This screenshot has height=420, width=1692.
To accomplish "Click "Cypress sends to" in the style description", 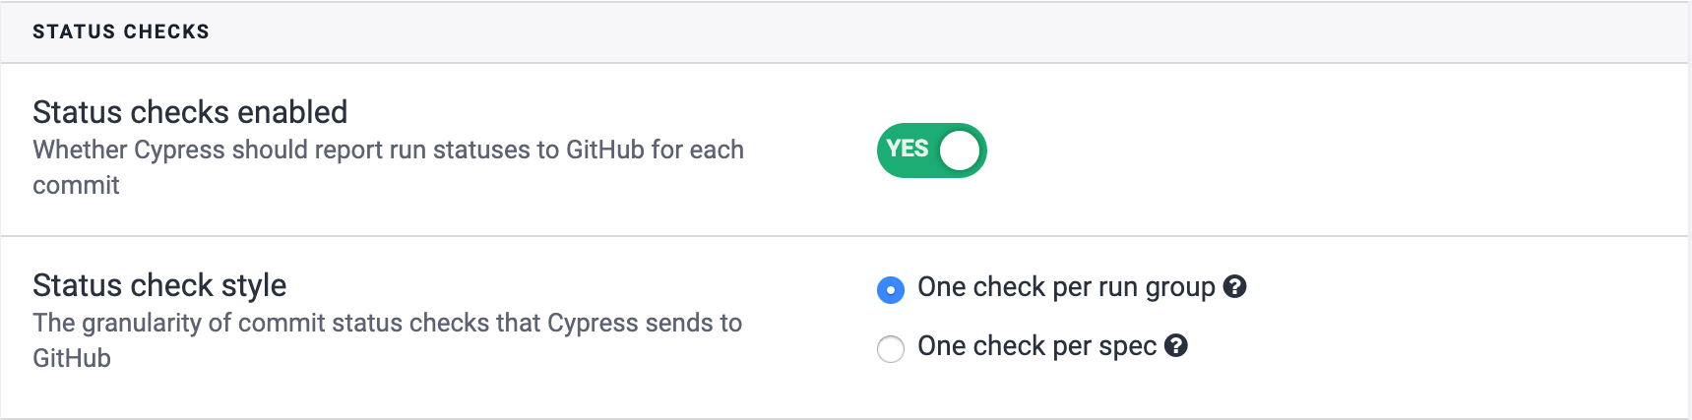I will (x=645, y=323).
